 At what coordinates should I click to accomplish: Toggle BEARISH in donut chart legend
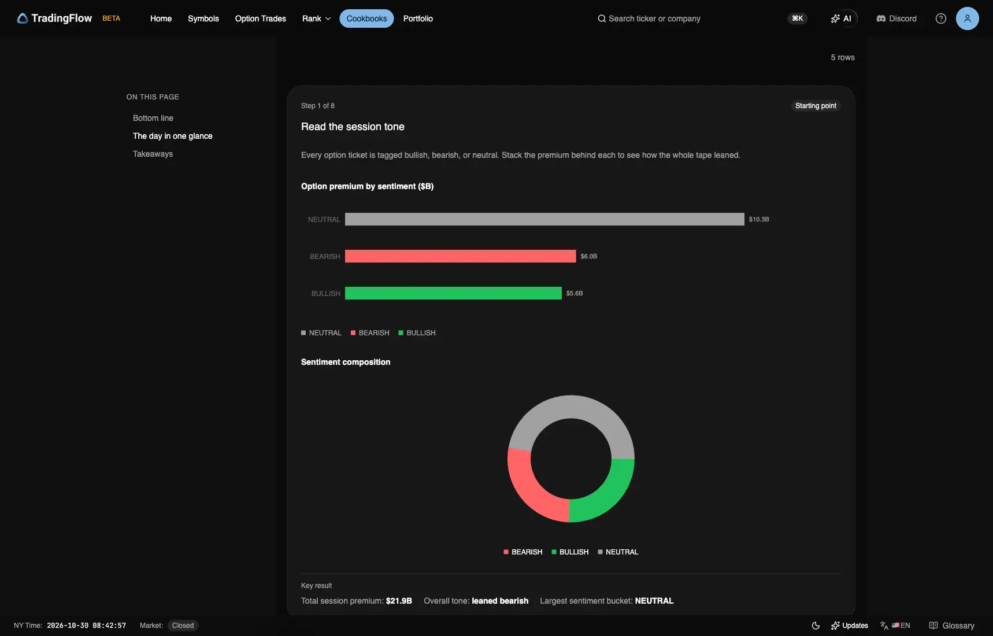click(x=523, y=552)
